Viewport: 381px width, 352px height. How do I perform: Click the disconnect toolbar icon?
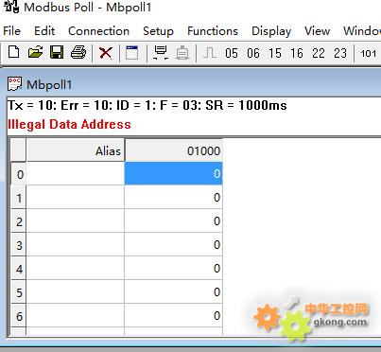coord(182,53)
